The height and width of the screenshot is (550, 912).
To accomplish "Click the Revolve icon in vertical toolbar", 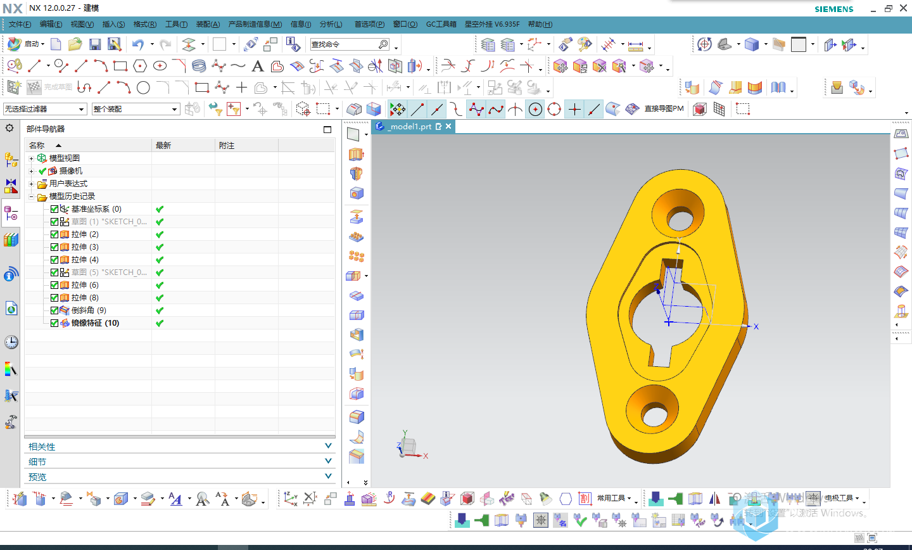I will click(357, 174).
